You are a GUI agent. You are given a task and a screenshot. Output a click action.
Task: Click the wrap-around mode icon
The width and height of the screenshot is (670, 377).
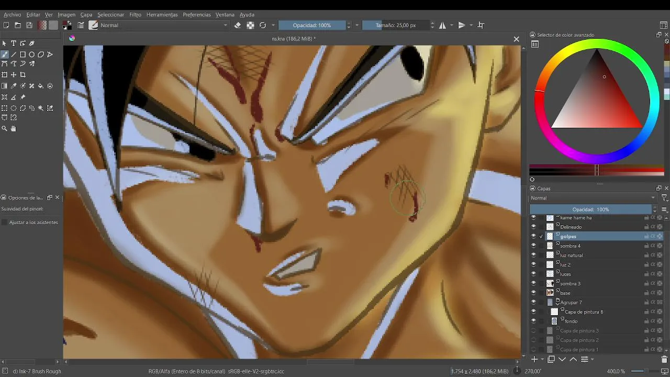point(481,25)
